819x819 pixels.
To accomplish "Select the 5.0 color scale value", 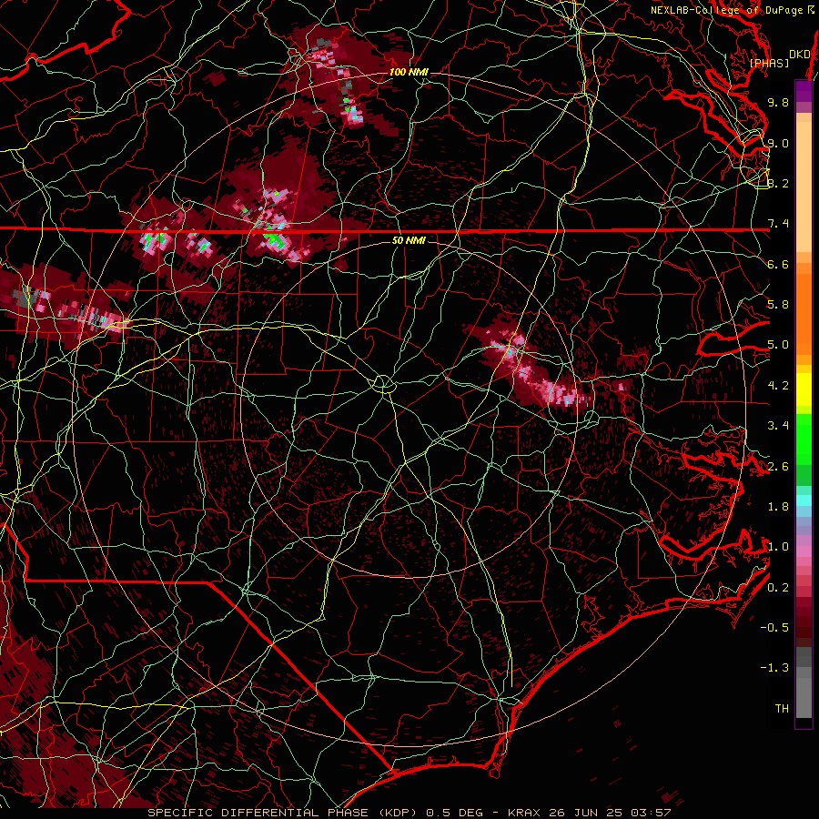I will (778, 345).
